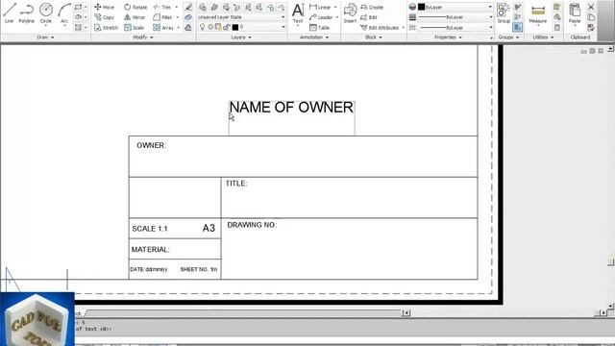Viewport: 615px width, 346px height.
Task: Click Edit Attributes
Action: click(380, 28)
